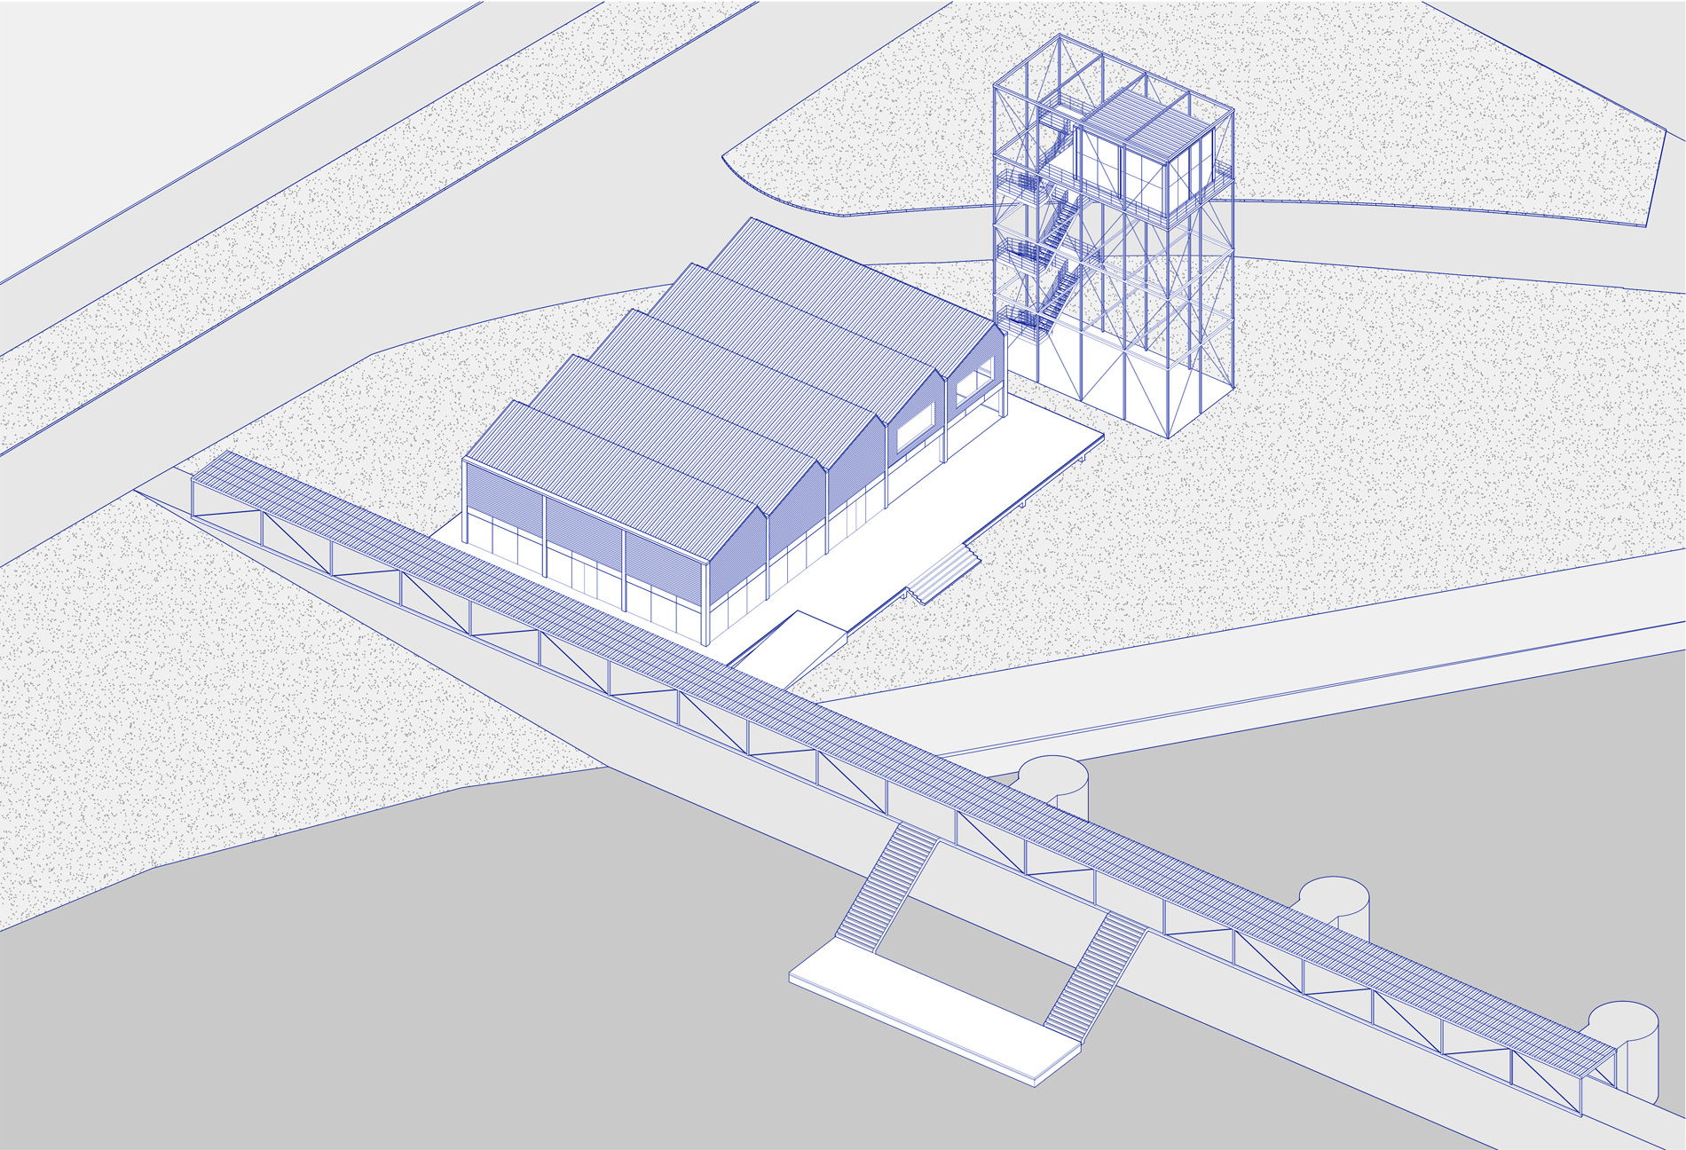This screenshot has width=1686, height=1150.
Task: Select the floating dock platform on water
Action: tap(934, 1013)
